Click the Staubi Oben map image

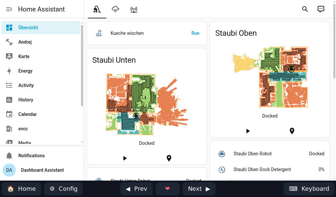point(270,77)
